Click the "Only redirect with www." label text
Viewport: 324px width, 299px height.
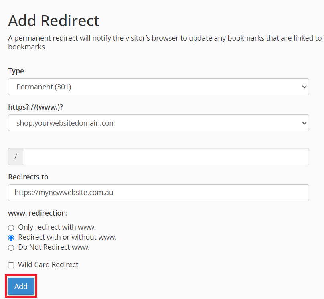pos(57,227)
